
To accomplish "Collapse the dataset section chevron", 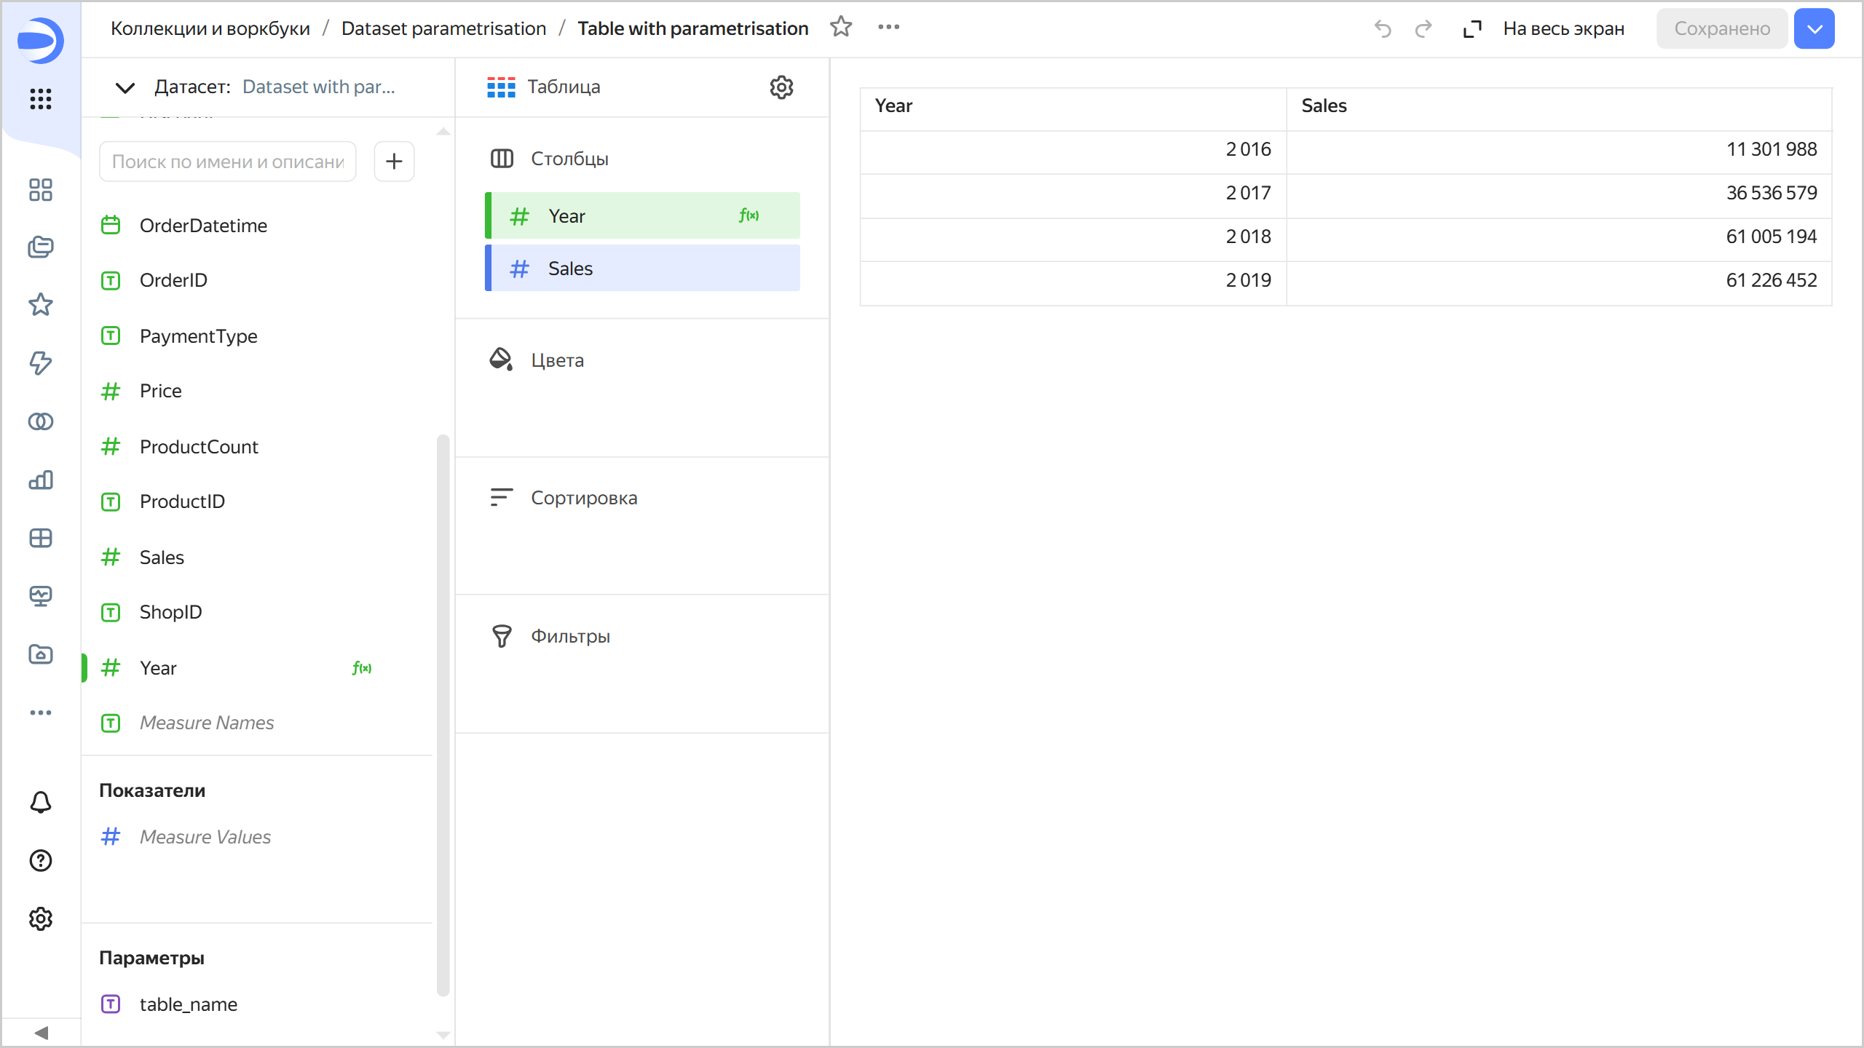I will [x=125, y=87].
